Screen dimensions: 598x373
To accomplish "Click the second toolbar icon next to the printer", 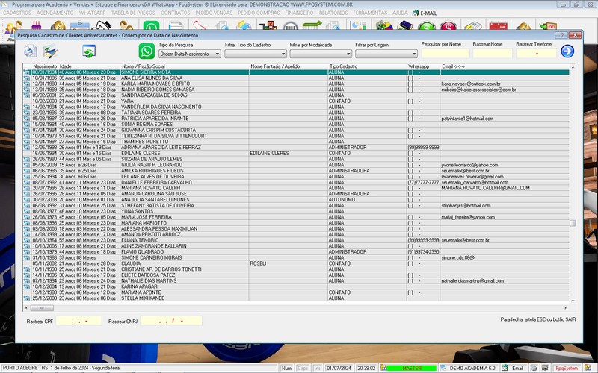I will tap(50, 51).
